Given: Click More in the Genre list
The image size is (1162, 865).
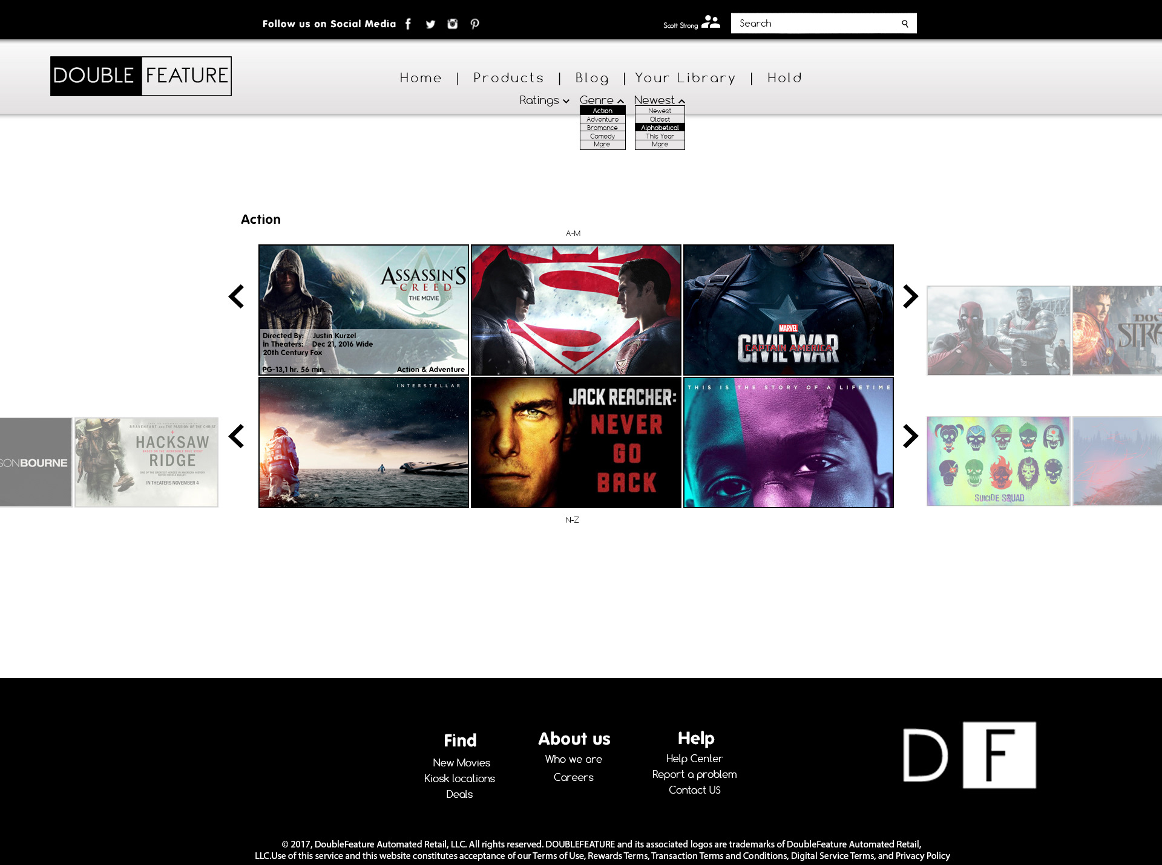Looking at the screenshot, I should pos(602,145).
